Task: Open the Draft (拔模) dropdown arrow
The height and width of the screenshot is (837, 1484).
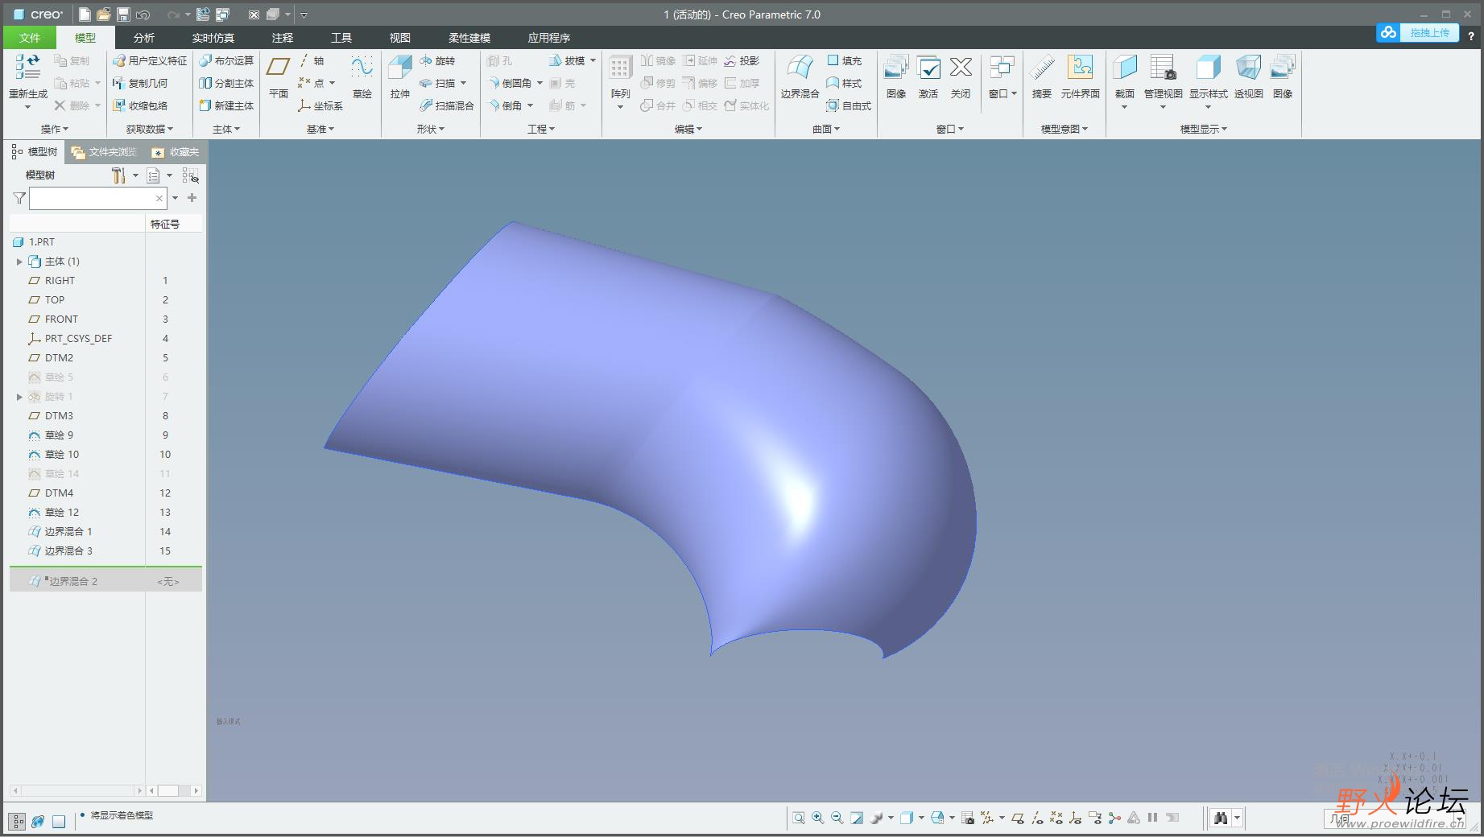Action: click(593, 60)
